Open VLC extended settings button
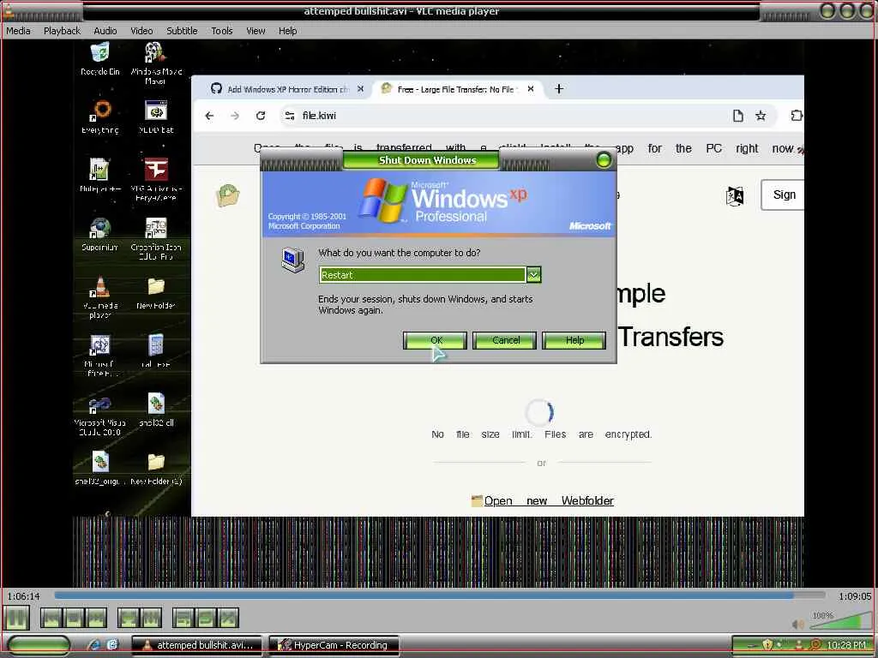Viewport: 878px width, 658px height. (x=151, y=619)
